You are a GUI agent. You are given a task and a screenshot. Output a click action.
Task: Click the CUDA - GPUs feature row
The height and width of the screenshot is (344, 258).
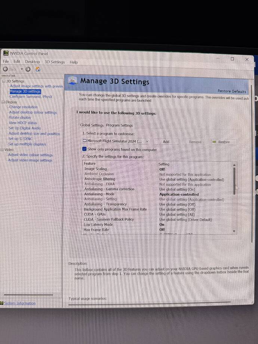pyautogui.click(x=159, y=214)
